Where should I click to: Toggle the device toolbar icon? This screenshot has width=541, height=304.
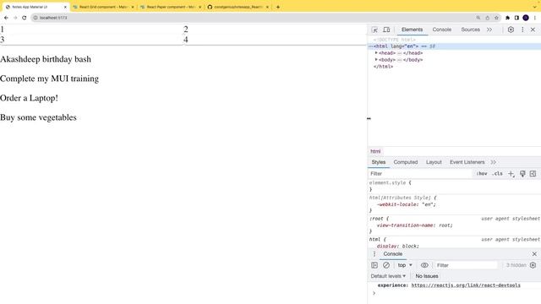tap(386, 30)
